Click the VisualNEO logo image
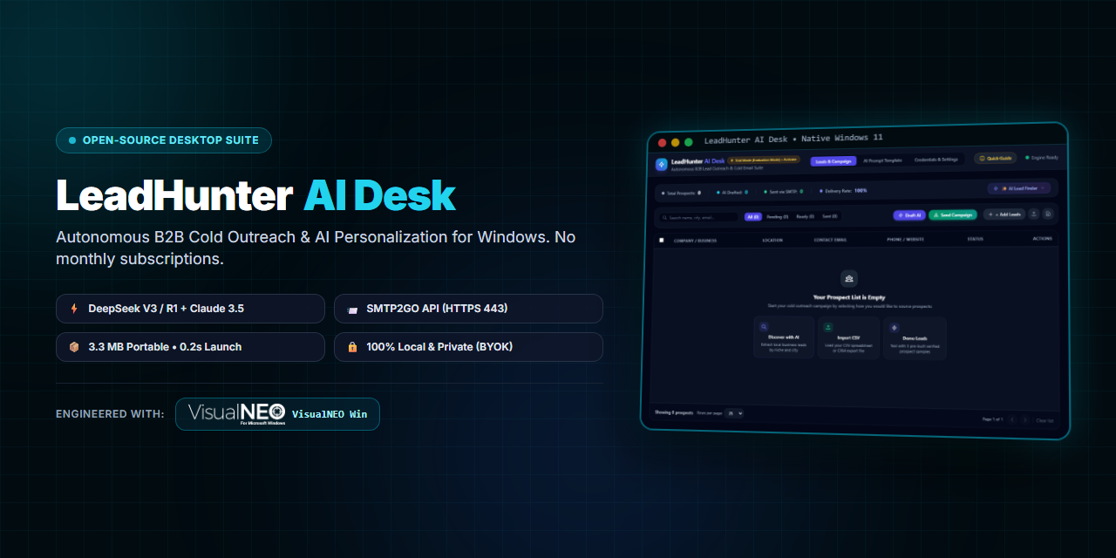 pyautogui.click(x=236, y=414)
